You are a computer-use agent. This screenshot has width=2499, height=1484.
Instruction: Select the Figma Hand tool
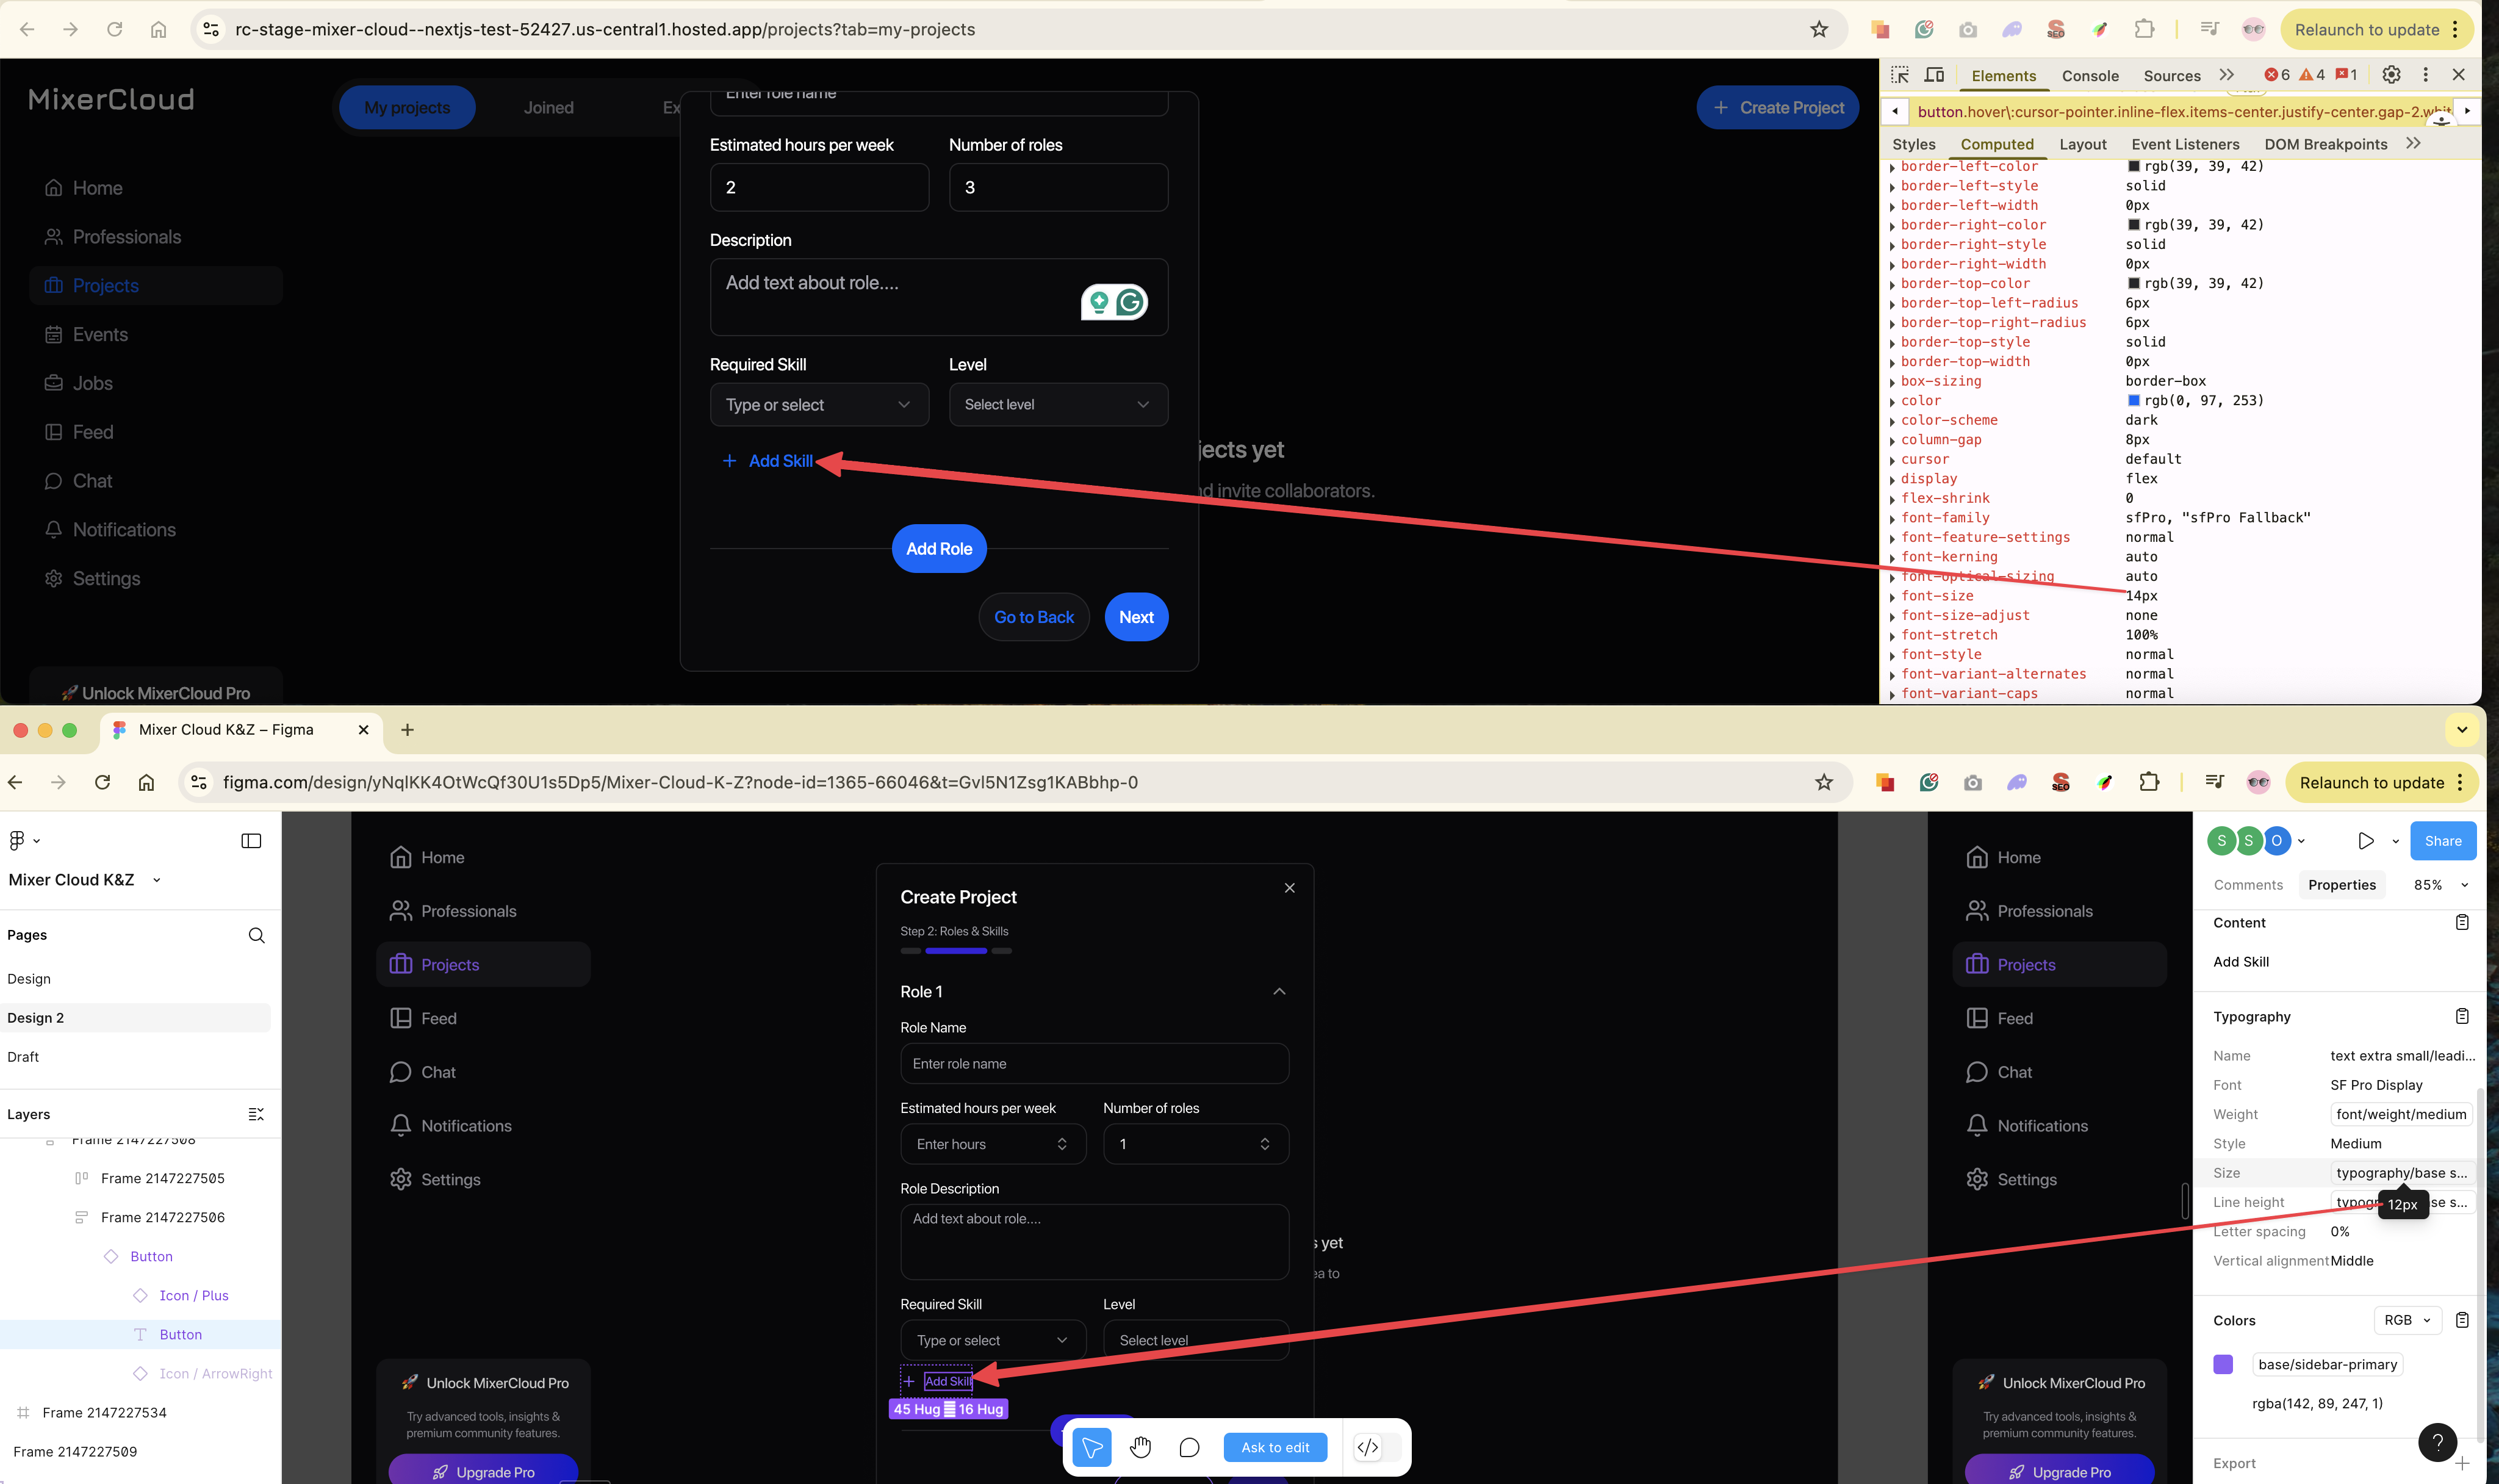(1140, 1447)
